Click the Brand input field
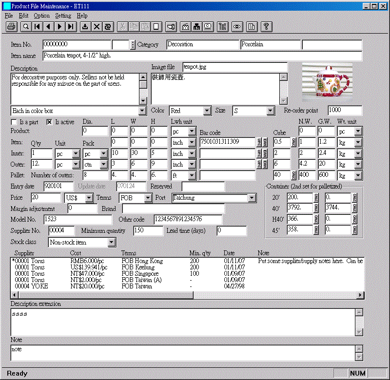Screen dimensions: 390x380 [174, 209]
